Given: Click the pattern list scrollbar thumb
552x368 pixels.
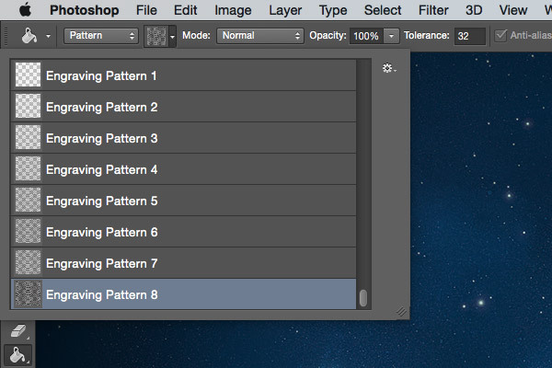Looking at the screenshot, I should [x=363, y=298].
